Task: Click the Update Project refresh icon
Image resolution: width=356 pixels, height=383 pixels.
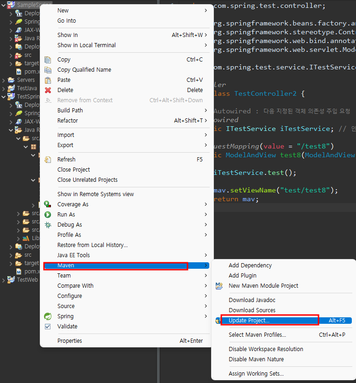Action: click(218, 321)
